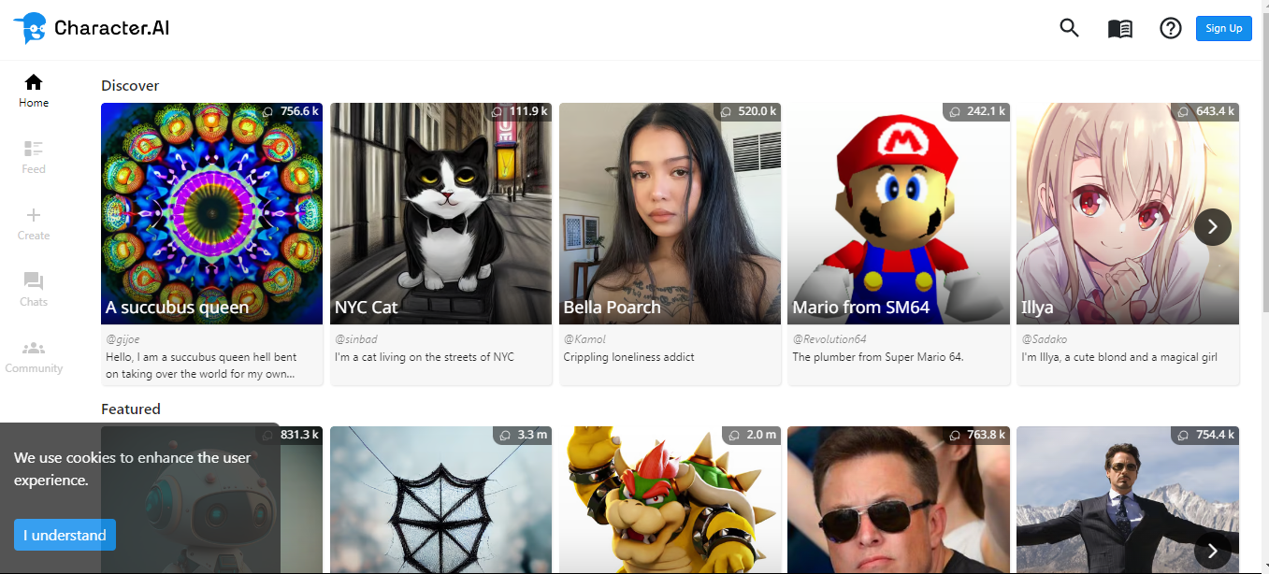Open the Bowser featured card
This screenshot has height=574, width=1269.
click(670, 500)
